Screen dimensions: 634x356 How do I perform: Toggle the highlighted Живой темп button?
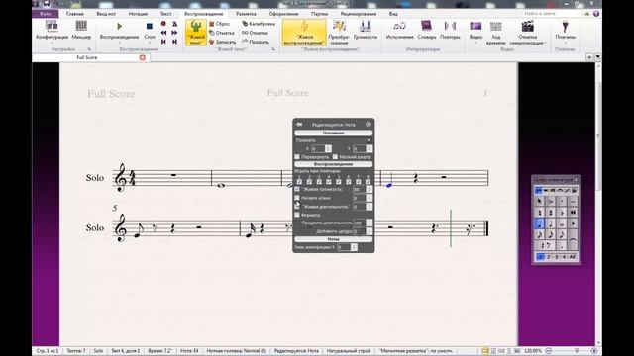click(196, 33)
